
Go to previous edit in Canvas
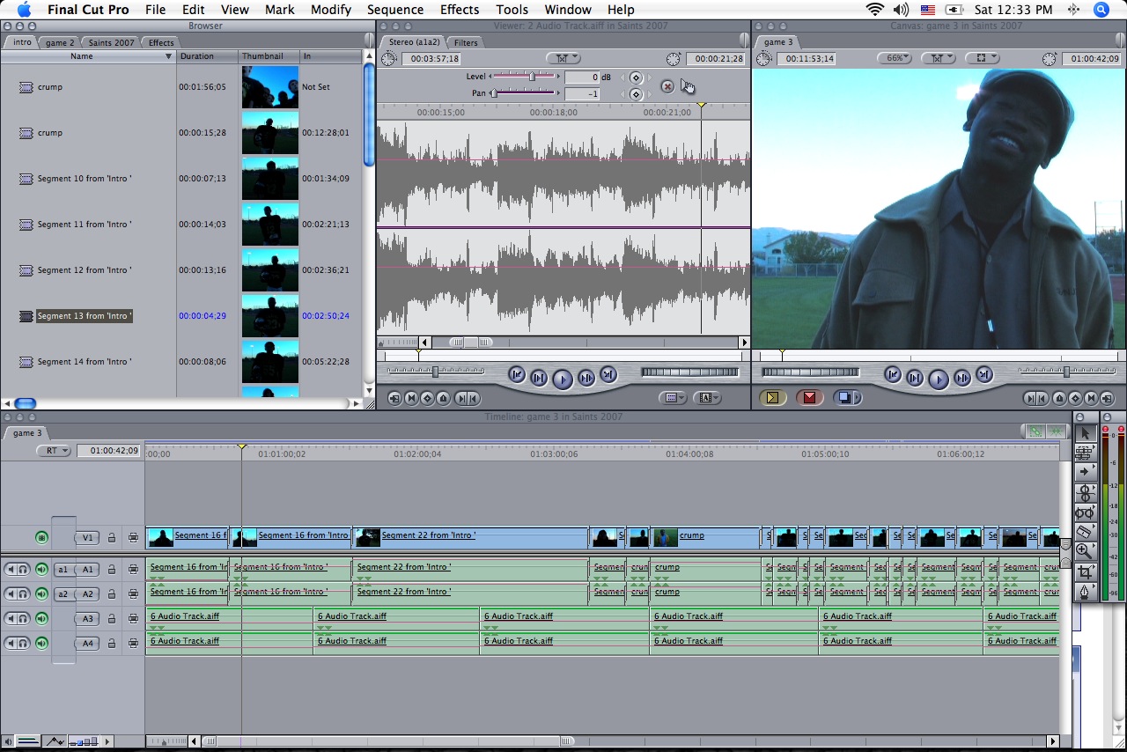pos(893,375)
